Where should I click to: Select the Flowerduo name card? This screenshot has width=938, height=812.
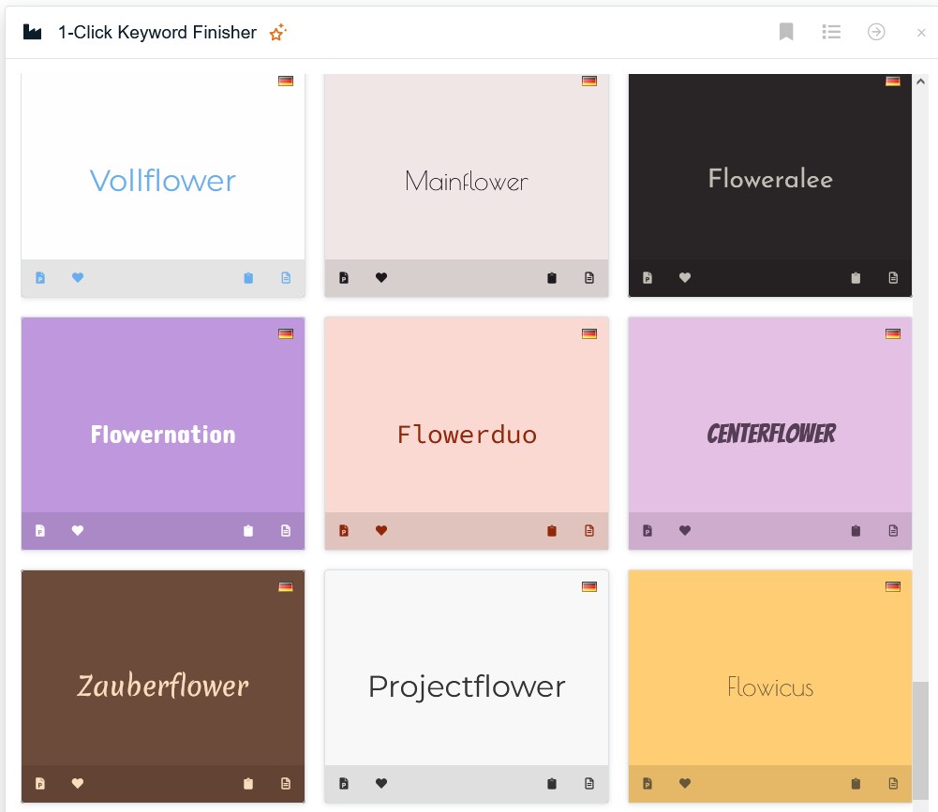click(x=466, y=434)
